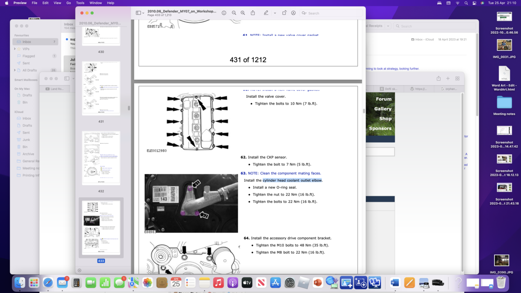Show the Markup toolbar
The image size is (521, 293).
[x=293, y=13]
